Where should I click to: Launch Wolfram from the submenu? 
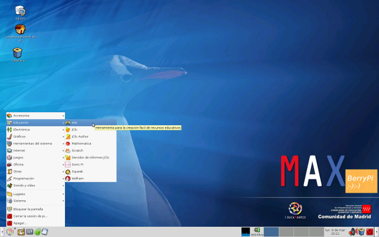click(80, 178)
